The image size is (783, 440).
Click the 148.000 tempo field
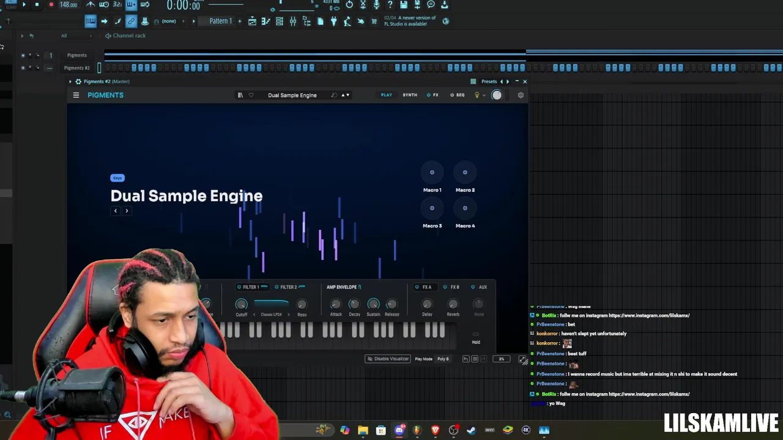tap(69, 5)
